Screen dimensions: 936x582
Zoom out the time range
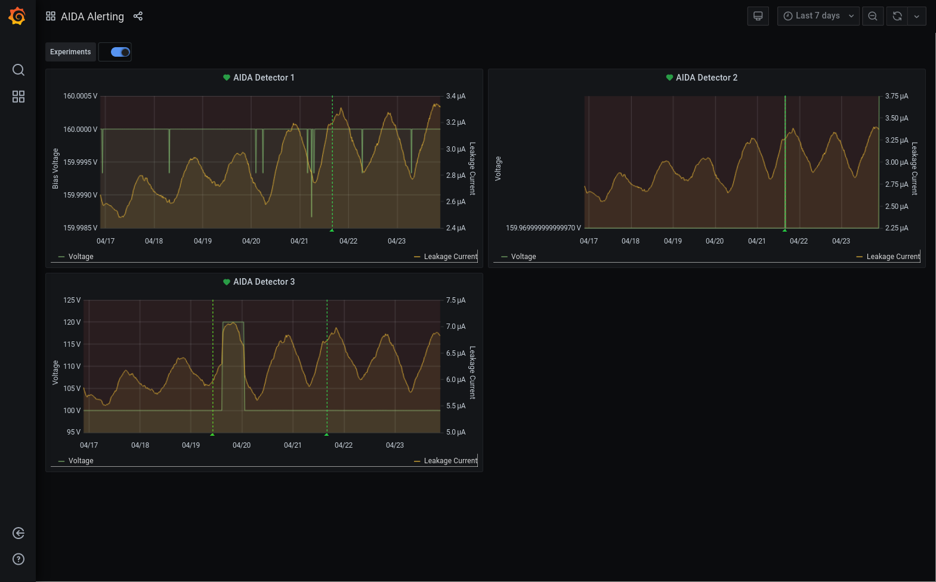872,16
